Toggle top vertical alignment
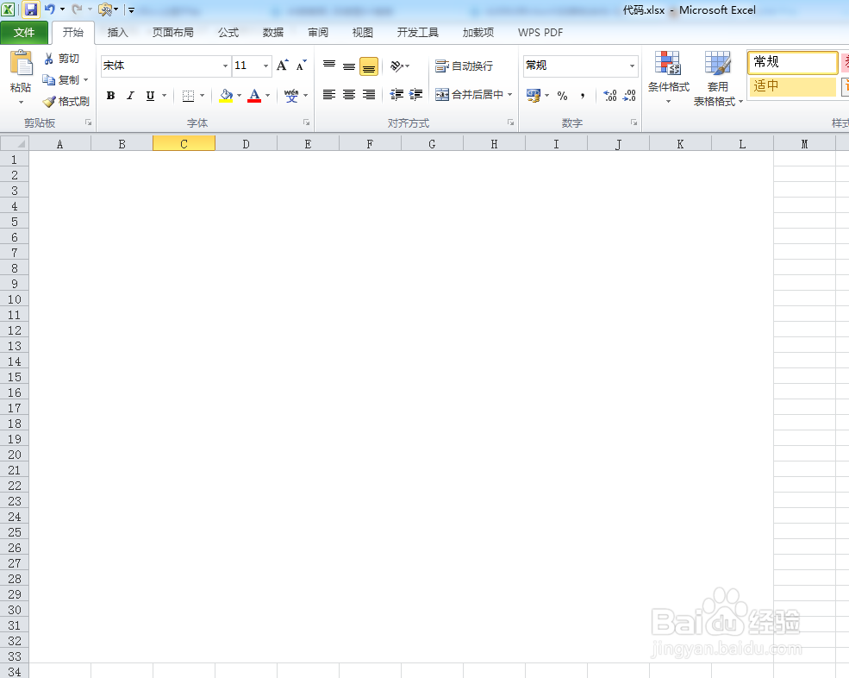The height and width of the screenshot is (678, 849). pos(329,66)
